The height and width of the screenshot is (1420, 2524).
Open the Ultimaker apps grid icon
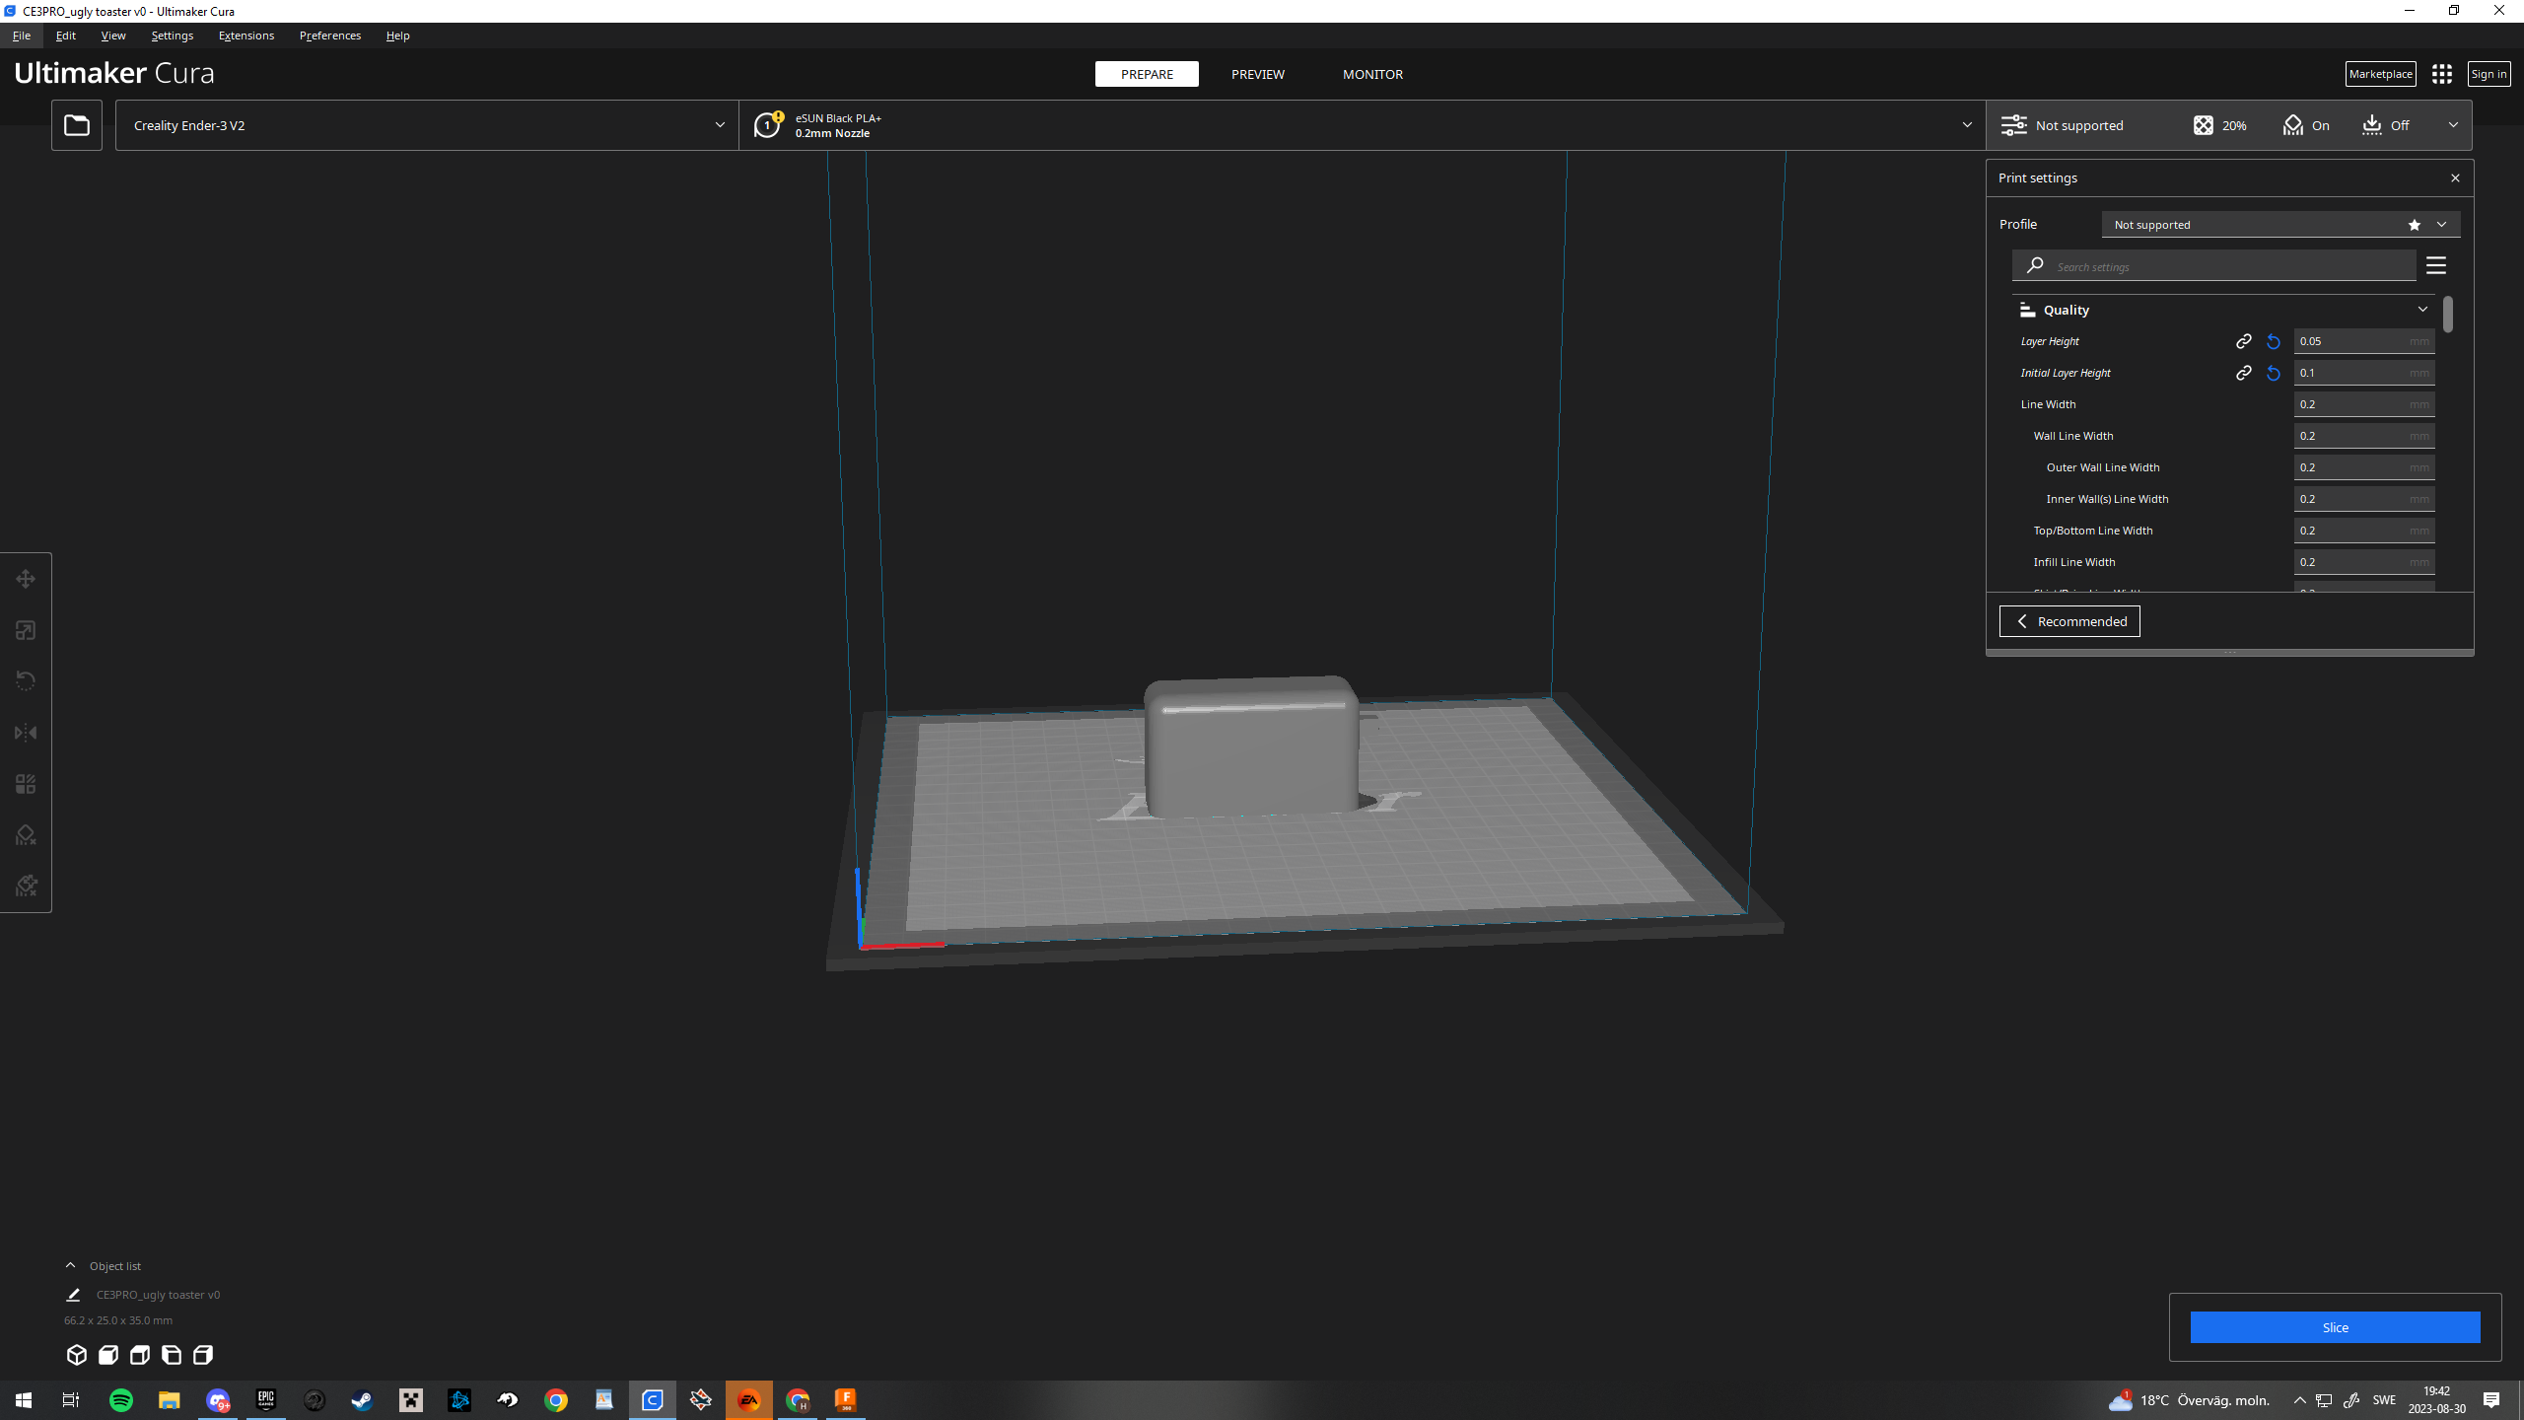pos(2442,74)
